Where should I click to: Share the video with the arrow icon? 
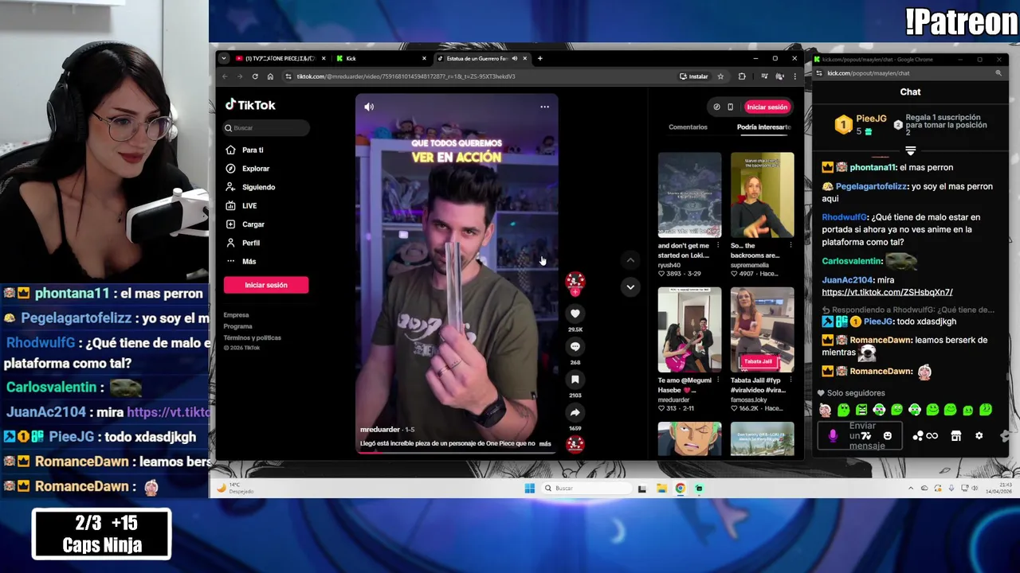tap(575, 412)
